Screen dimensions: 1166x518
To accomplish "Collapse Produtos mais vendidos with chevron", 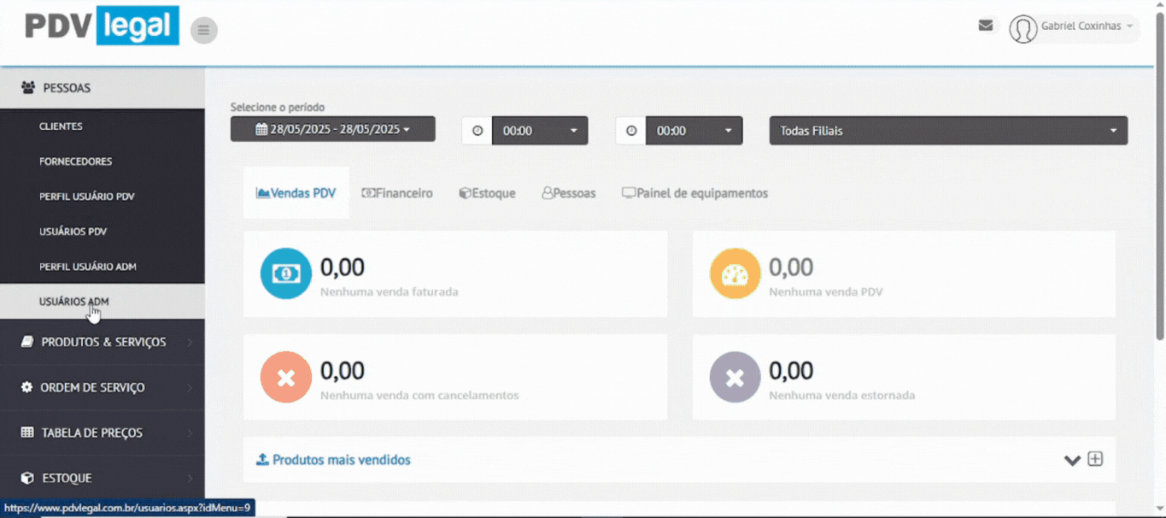I will (1072, 460).
